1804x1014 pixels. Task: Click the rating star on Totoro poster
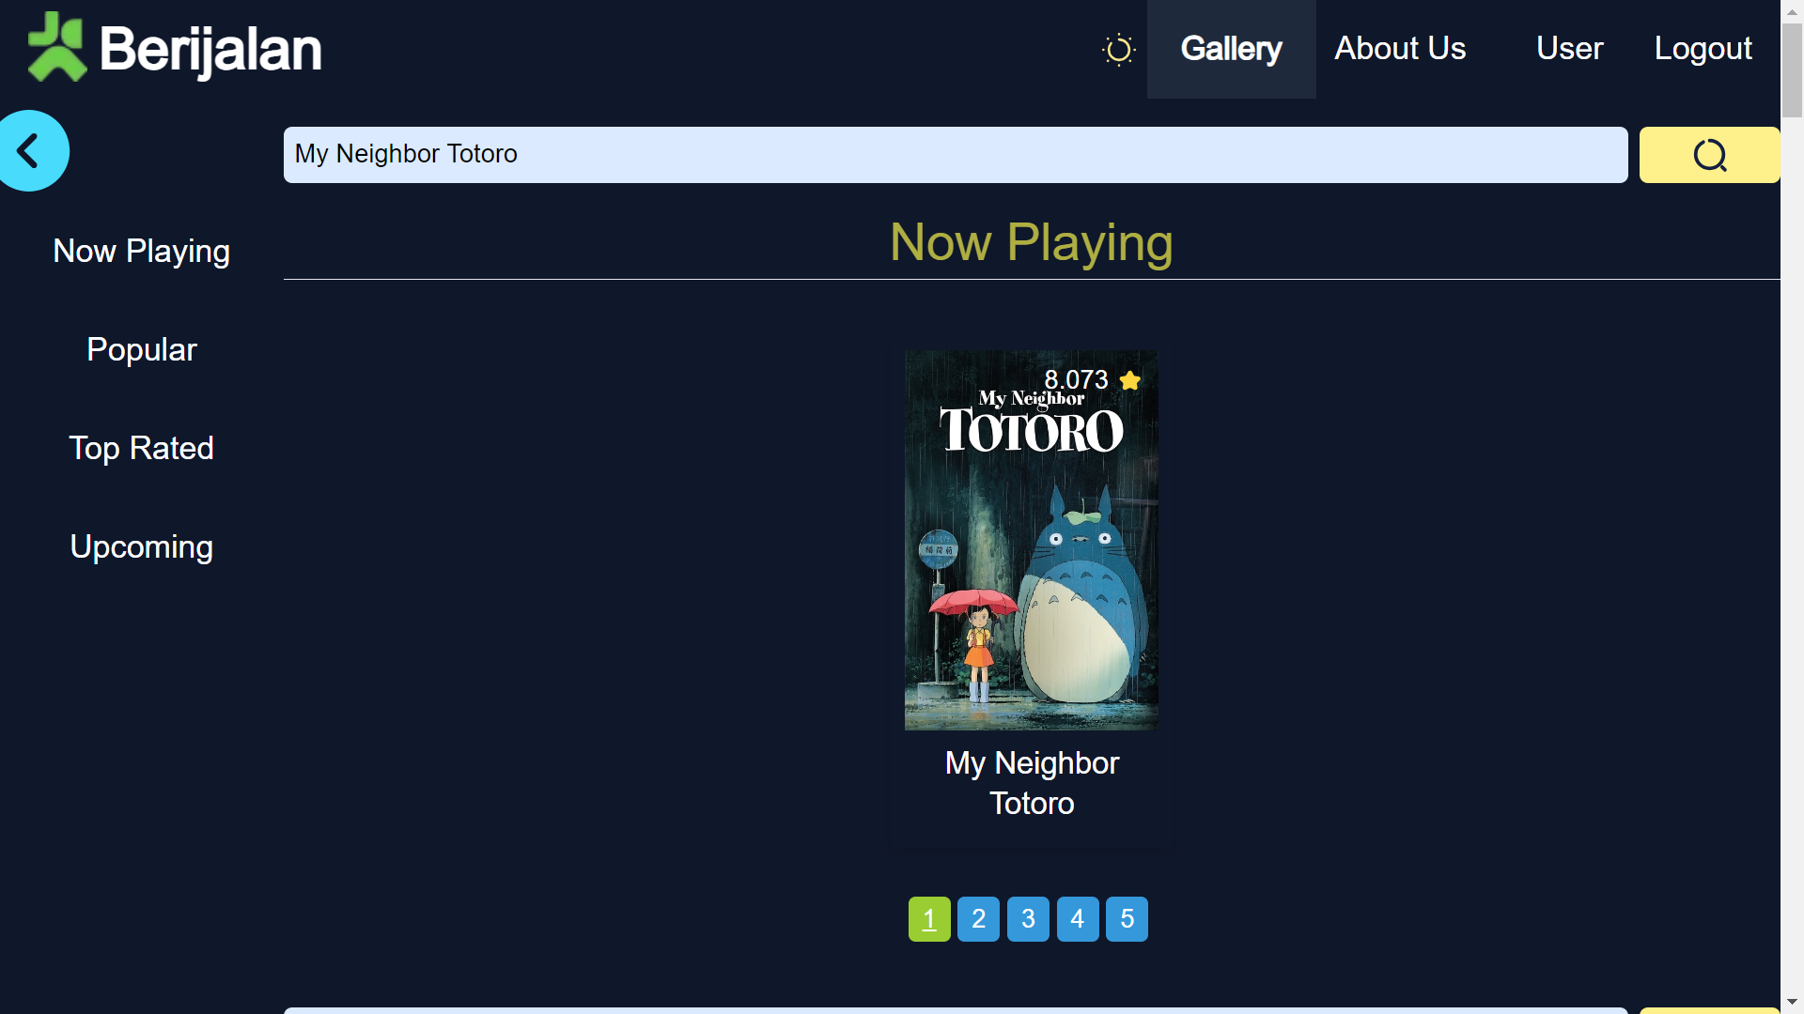pyautogui.click(x=1130, y=380)
